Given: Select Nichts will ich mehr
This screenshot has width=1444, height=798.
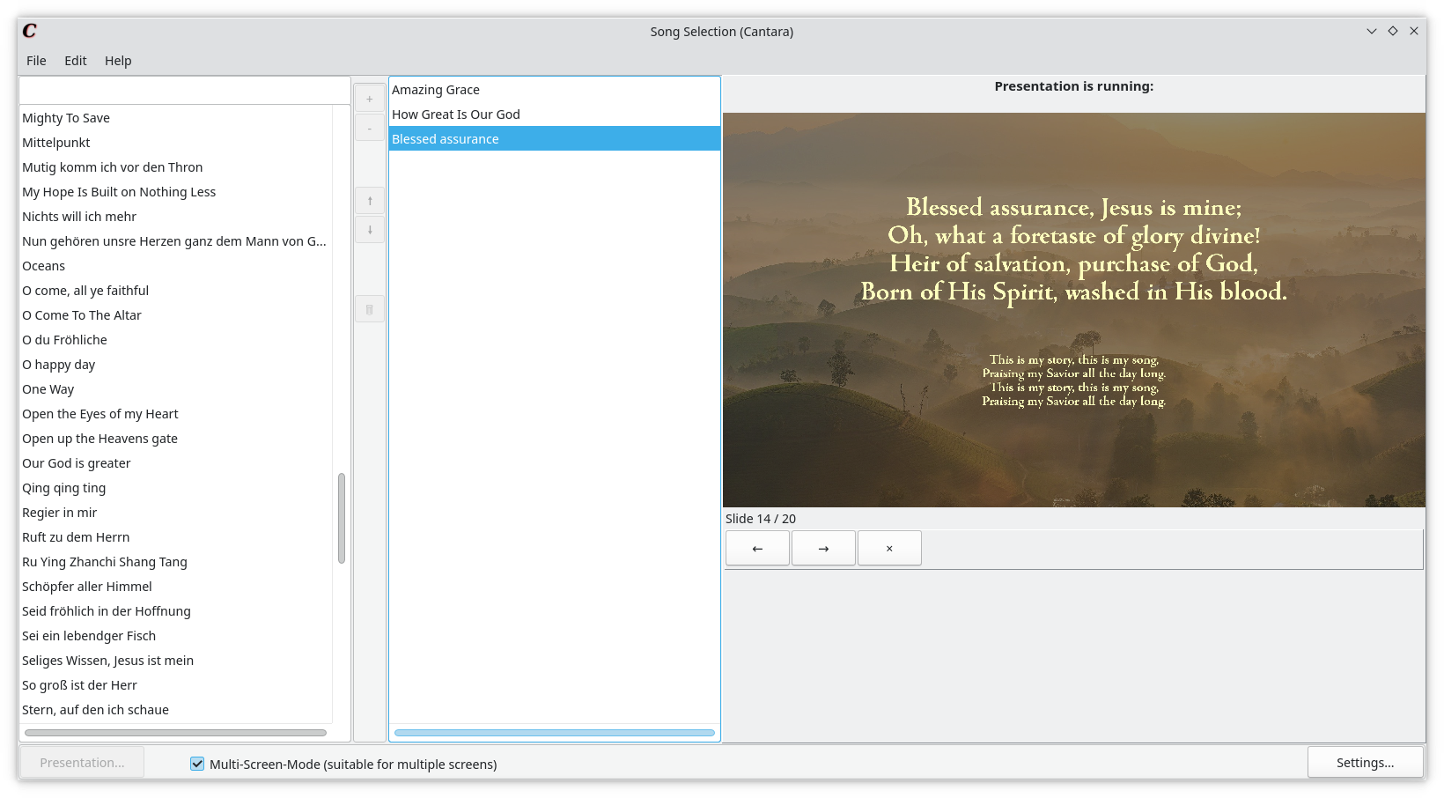Looking at the screenshot, I should 175,217.
